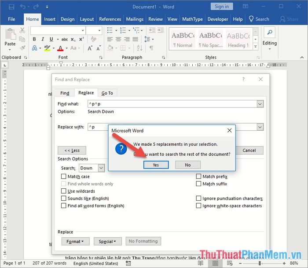Click the Multilevel List icon
Screen dimensions: 308x268
tap(136, 30)
